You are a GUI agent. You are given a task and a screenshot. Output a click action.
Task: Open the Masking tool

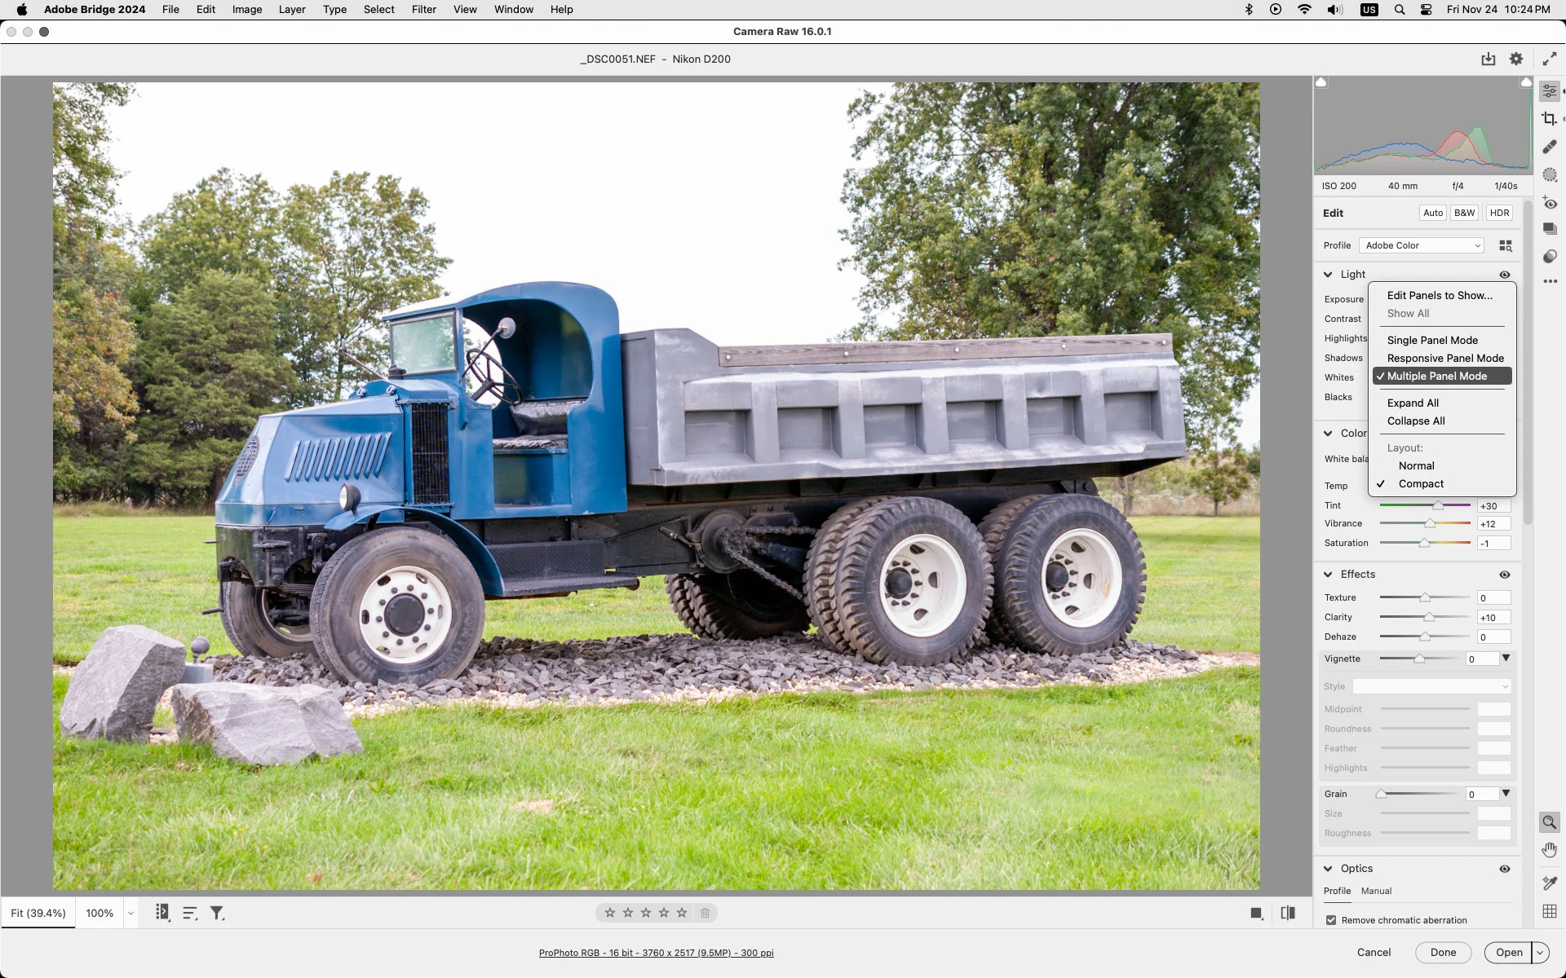(x=1549, y=174)
